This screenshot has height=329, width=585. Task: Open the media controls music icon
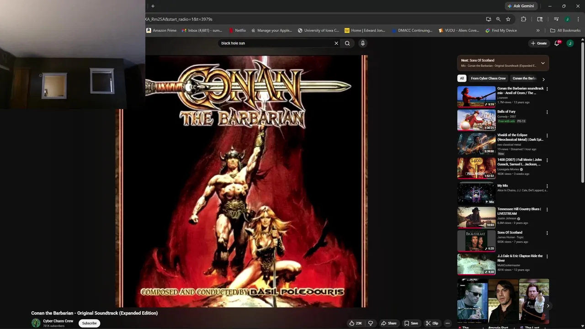(556, 19)
